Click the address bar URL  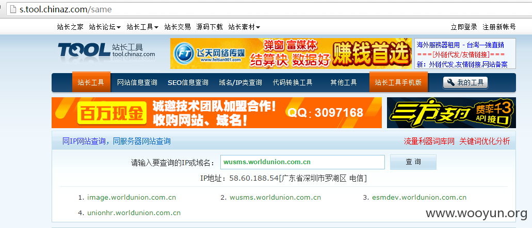pos(66,9)
